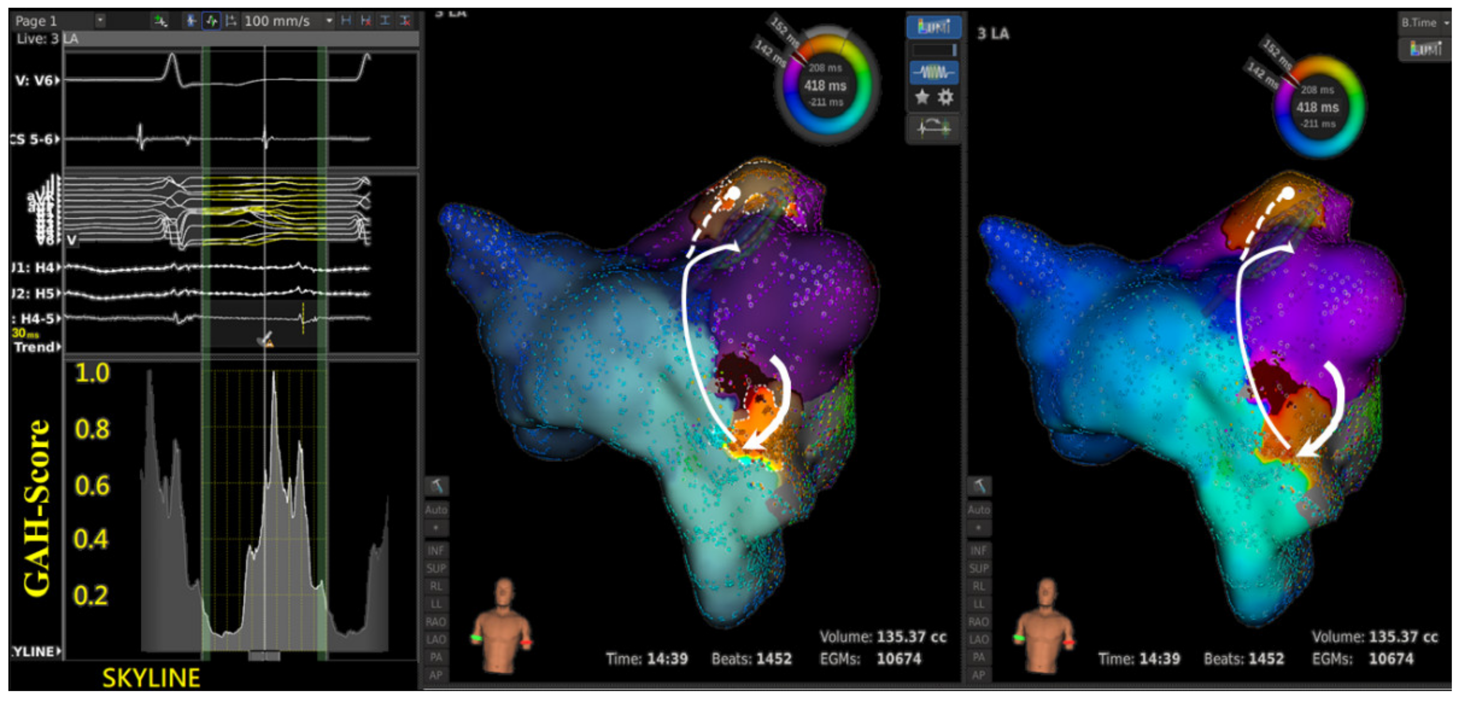The width and height of the screenshot is (1460, 701).
Task: Open the gear settings icon
Action: point(945,97)
